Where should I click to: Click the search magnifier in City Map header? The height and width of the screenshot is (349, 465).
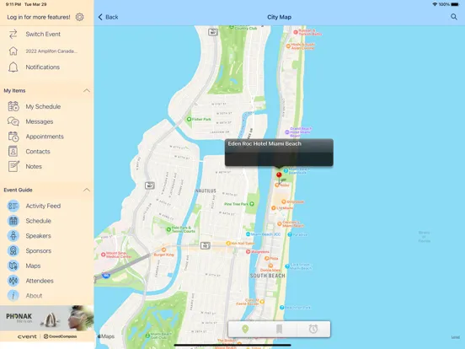click(454, 17)
